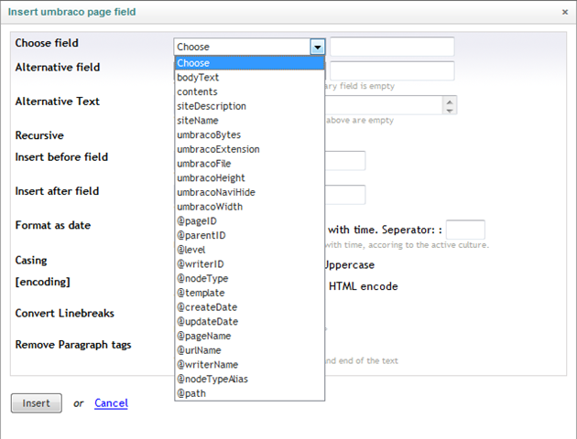Select umbracoNaviHide from the list
Image resolution: width=577 pixels, height=439 pixels.
point(249,192)
